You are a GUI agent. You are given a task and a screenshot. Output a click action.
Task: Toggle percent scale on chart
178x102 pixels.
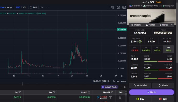point(114,81)
